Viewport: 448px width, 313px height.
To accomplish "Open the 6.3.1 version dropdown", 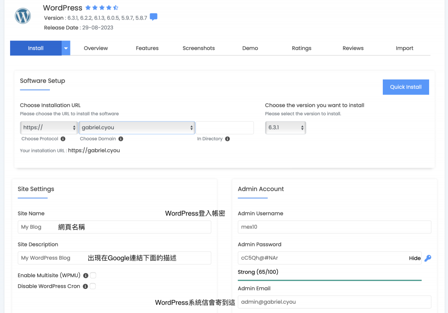I will pos(285,128).
